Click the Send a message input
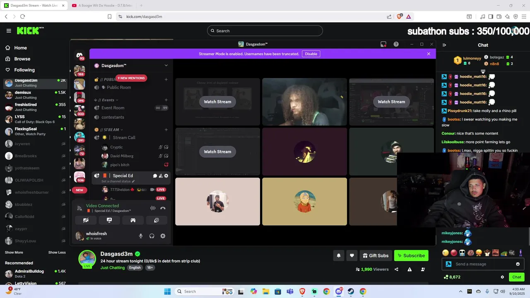This screenshot has height=298, width=530. pyautogui.click(x=483, y=264)
